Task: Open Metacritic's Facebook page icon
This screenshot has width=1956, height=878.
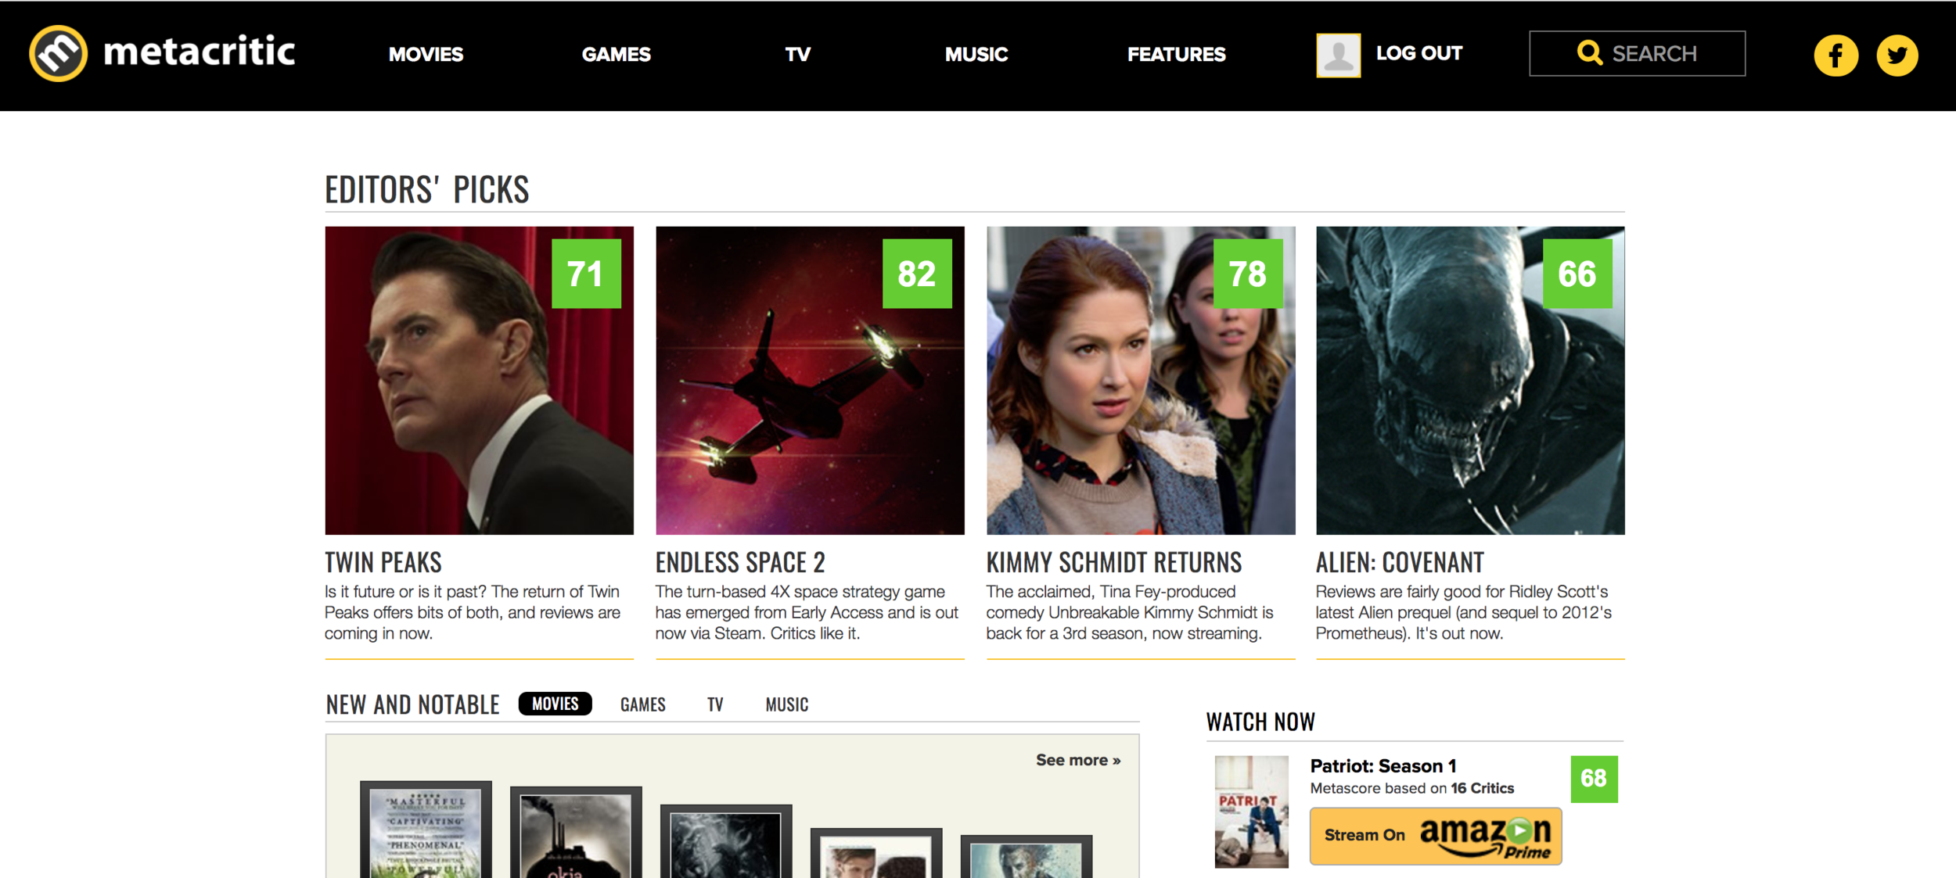Action: click(x=1836, y=55)
